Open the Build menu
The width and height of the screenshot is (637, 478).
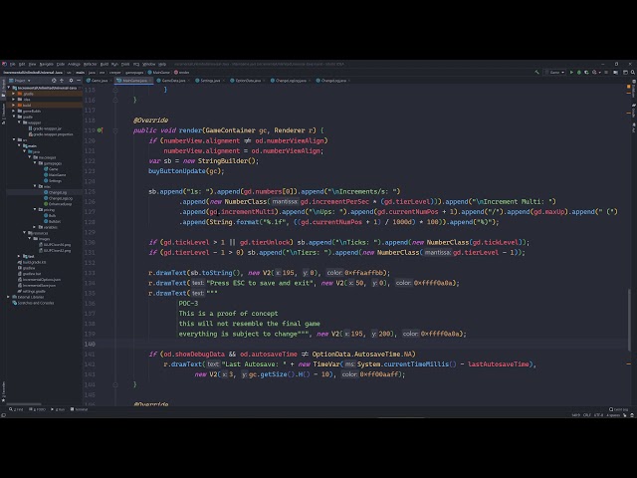click(x=105, y=64)
